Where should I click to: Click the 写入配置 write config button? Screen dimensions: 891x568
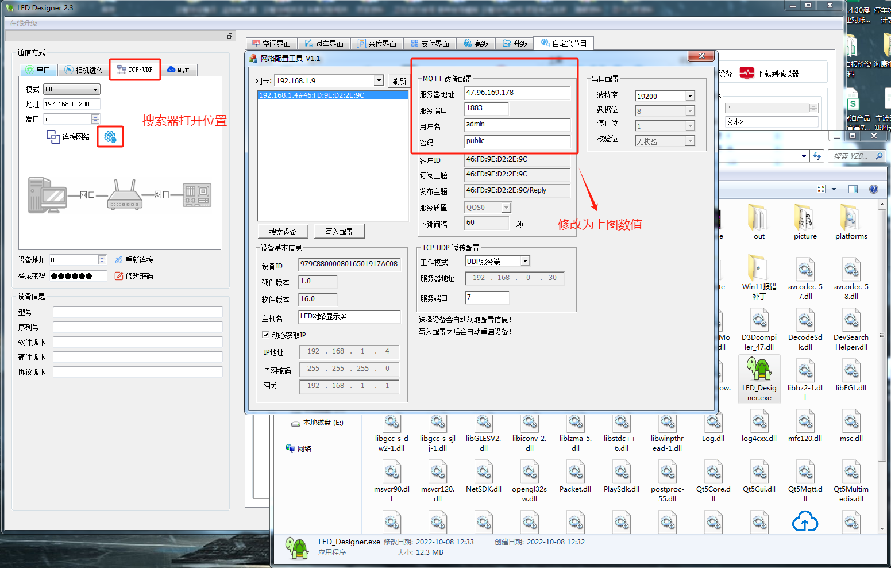point(339,232)
